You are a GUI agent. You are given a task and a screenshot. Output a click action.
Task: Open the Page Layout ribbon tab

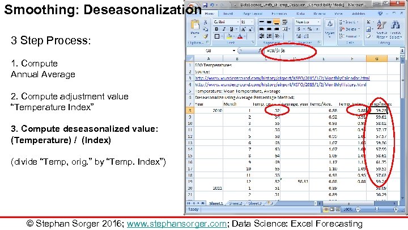(x=252, y=14)
